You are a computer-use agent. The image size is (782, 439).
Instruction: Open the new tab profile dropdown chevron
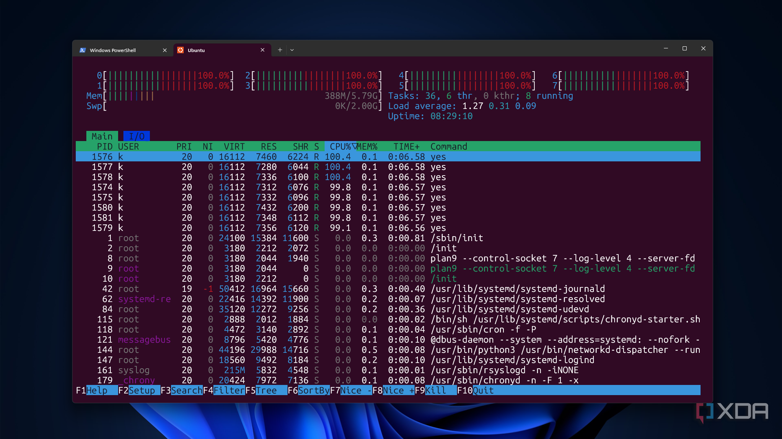click(x=292, y=50)
